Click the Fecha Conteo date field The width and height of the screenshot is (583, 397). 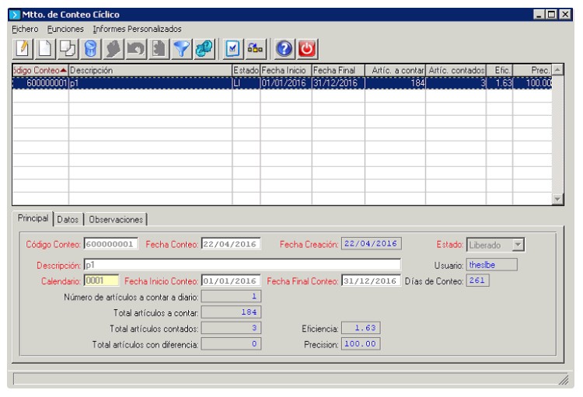pos(231,244)
